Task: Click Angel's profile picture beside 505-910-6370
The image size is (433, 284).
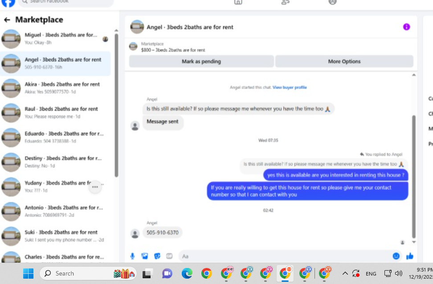Action: (x=135, y=234)
